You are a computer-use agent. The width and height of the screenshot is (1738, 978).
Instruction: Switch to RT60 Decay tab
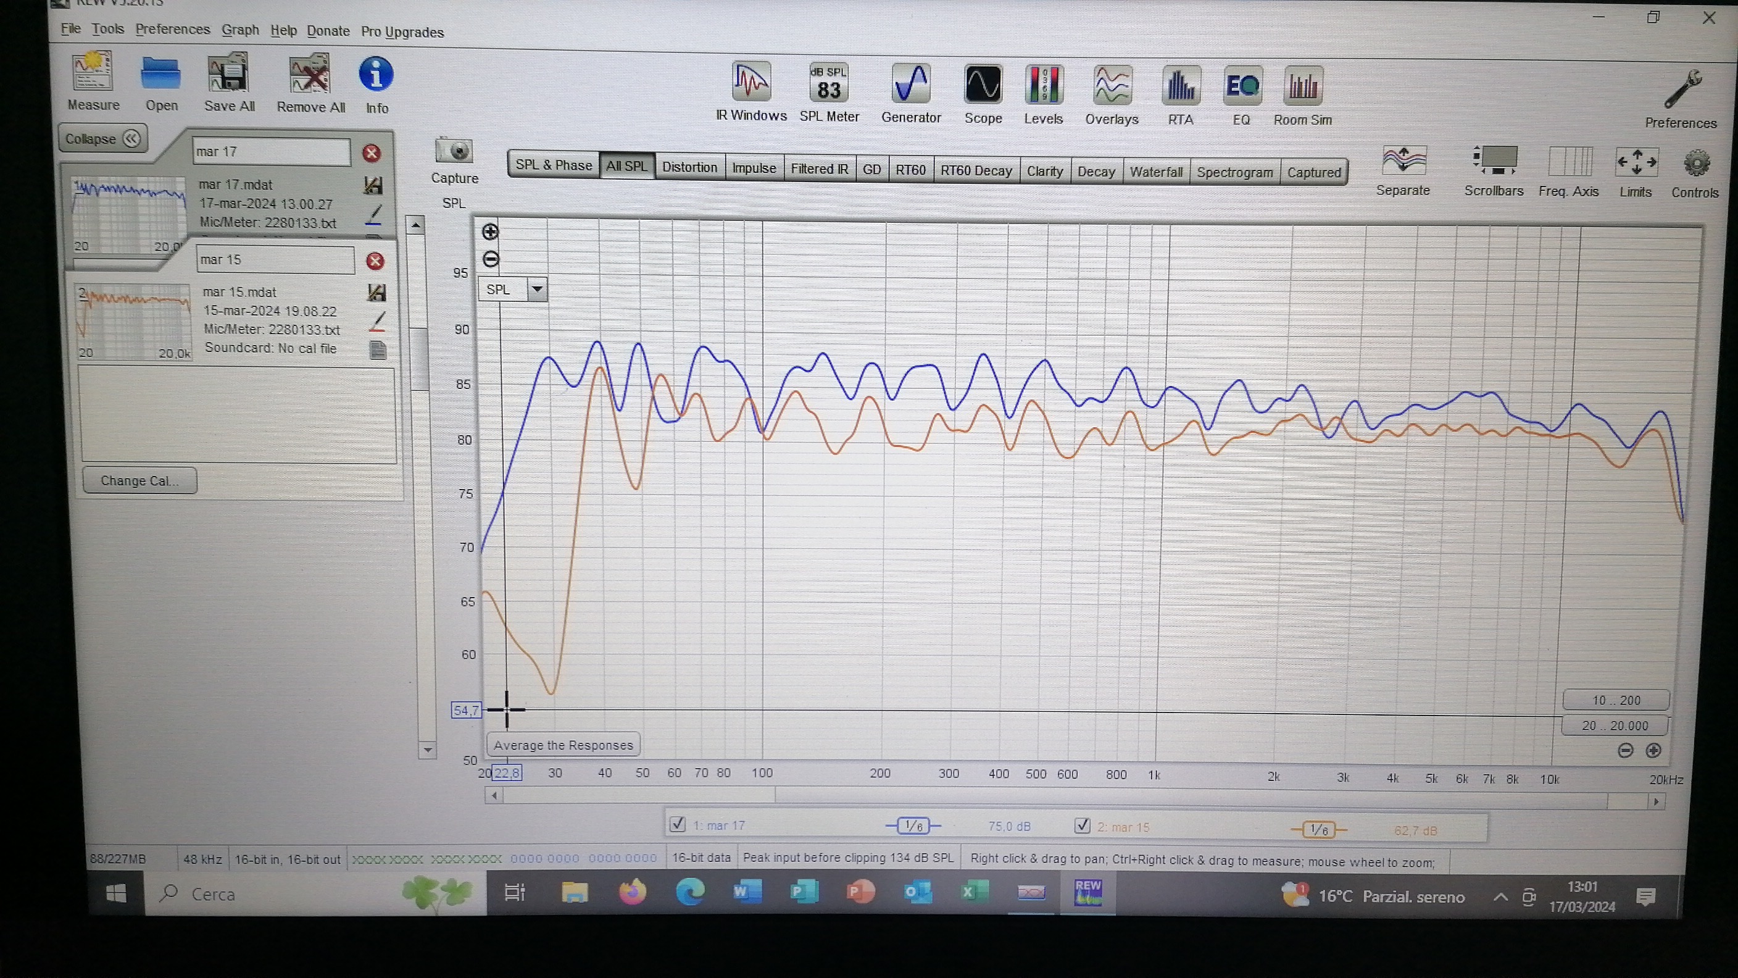point(976,170)
